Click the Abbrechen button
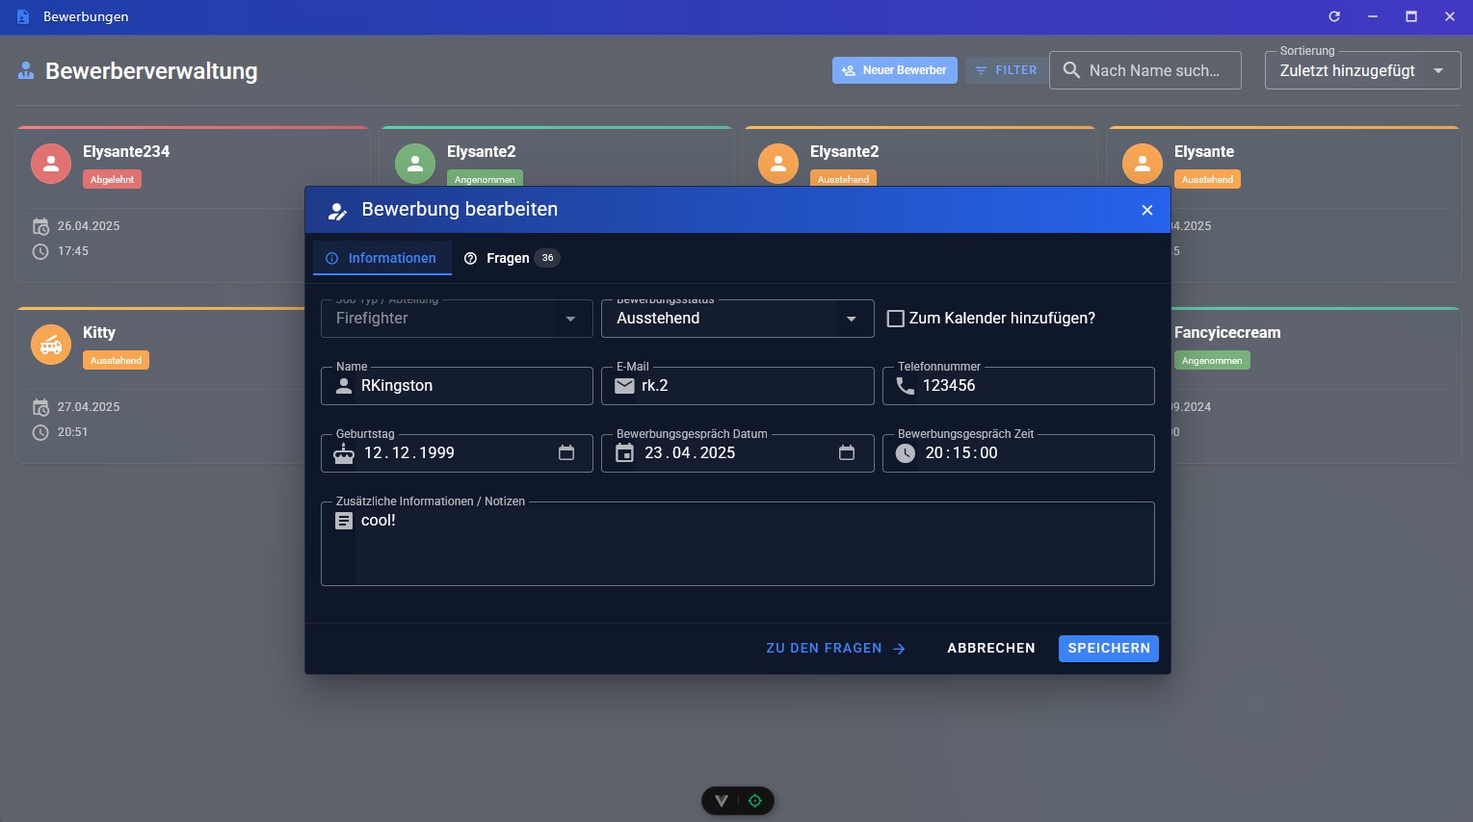This screenshot has height=822, width=1473. [990, 649]
